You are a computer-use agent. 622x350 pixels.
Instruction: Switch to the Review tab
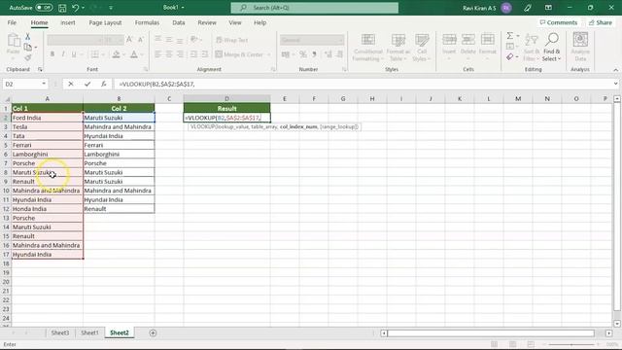(207, 22)
